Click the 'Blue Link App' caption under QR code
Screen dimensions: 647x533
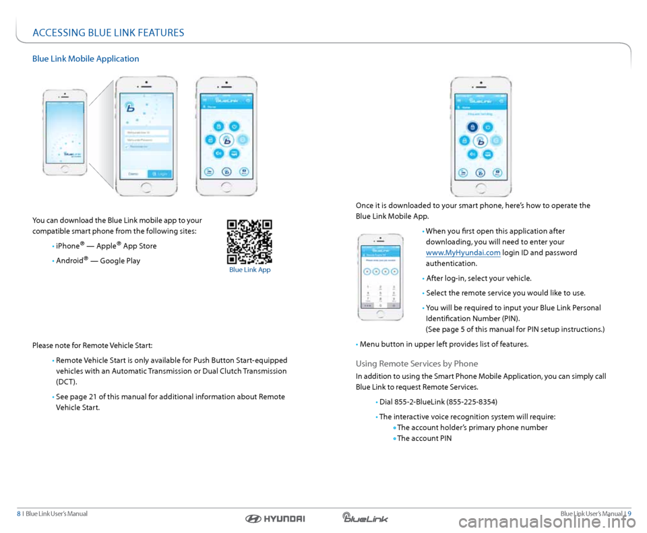tap(249, 270)
